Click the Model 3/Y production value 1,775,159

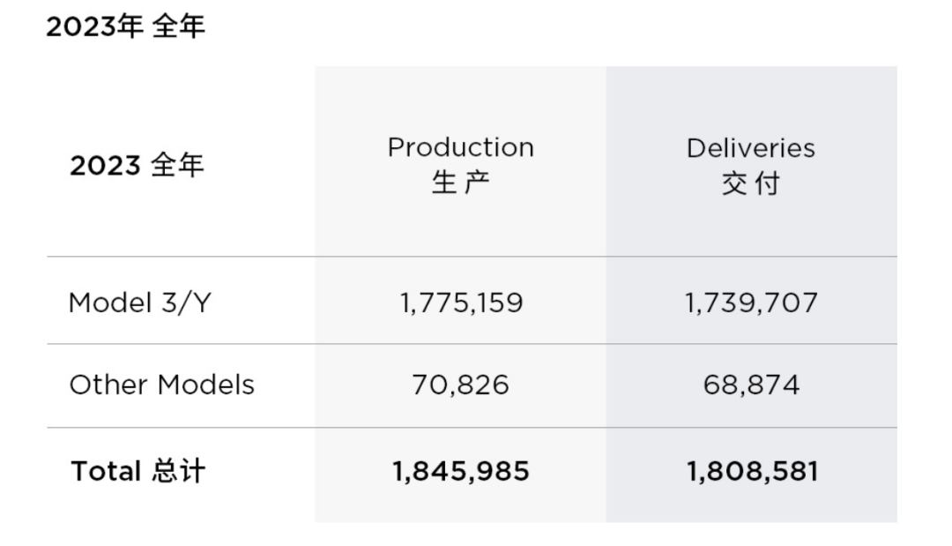click(460, 303)
